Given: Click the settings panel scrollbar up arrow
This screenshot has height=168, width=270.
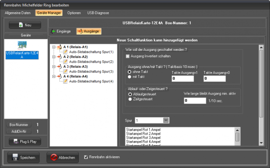Looking at the screenshot, I should 261,47.
